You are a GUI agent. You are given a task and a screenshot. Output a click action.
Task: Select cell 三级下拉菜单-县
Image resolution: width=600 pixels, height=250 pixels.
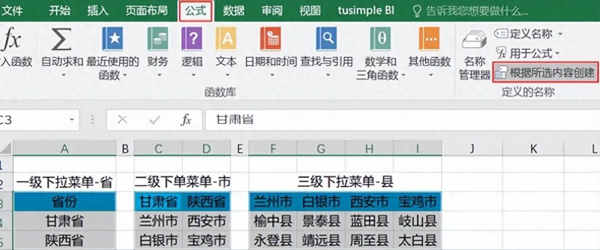tap(345, 182)
